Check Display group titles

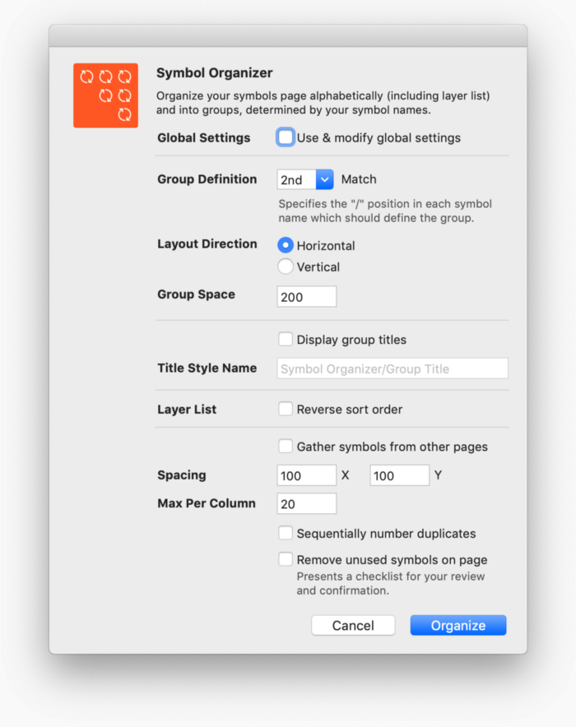(x=286, y=339)
